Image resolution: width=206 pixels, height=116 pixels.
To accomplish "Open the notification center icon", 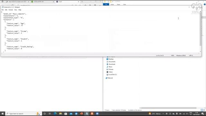I will [x=203, y=114].
